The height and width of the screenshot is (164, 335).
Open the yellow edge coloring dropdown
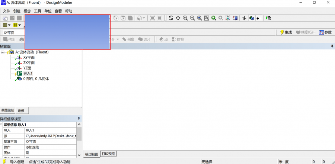pyautogui.click(x=20, y=25)
